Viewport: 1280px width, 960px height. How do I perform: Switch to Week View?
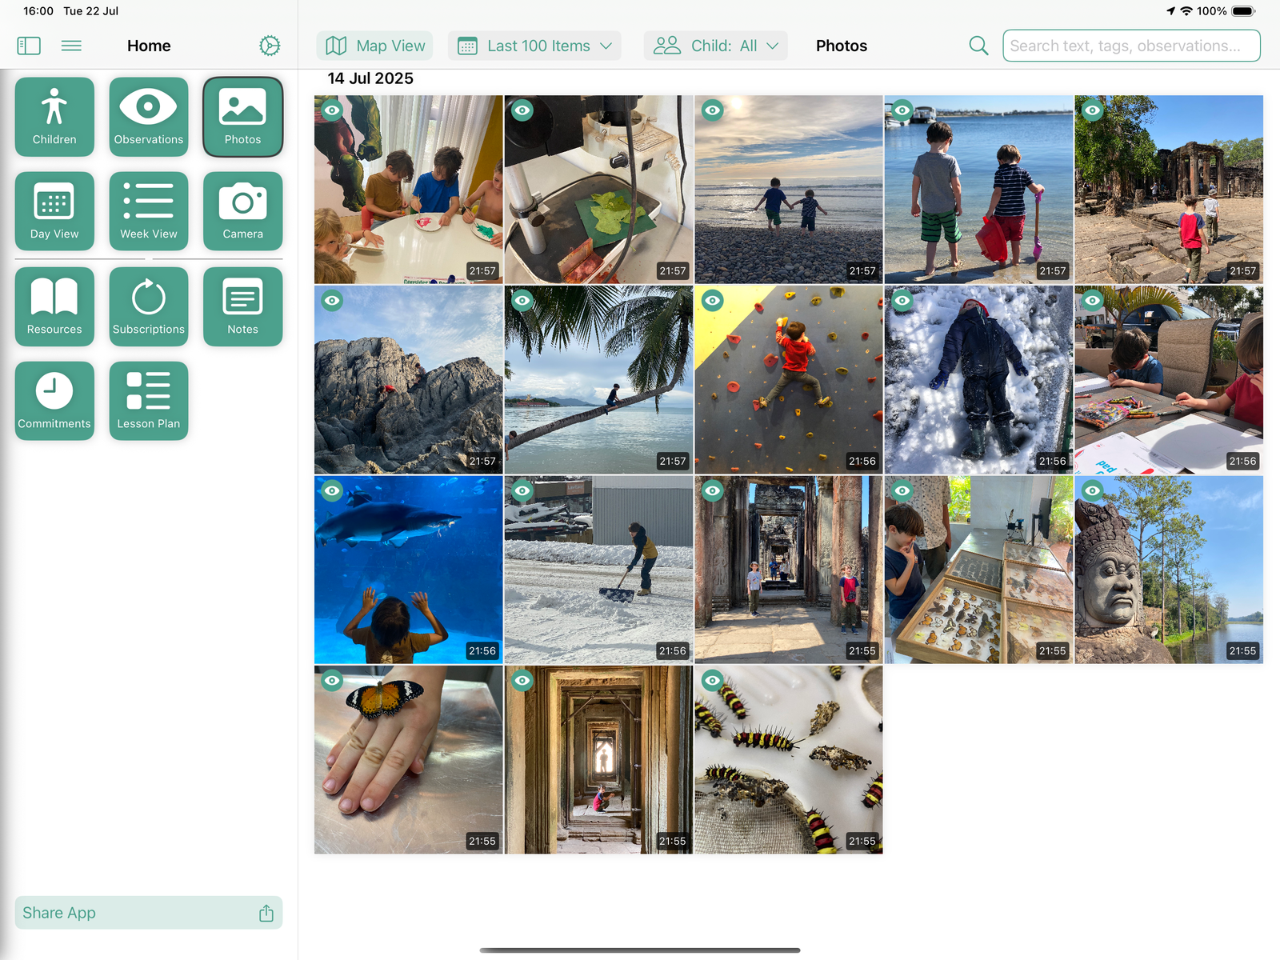tap(148, 211)
